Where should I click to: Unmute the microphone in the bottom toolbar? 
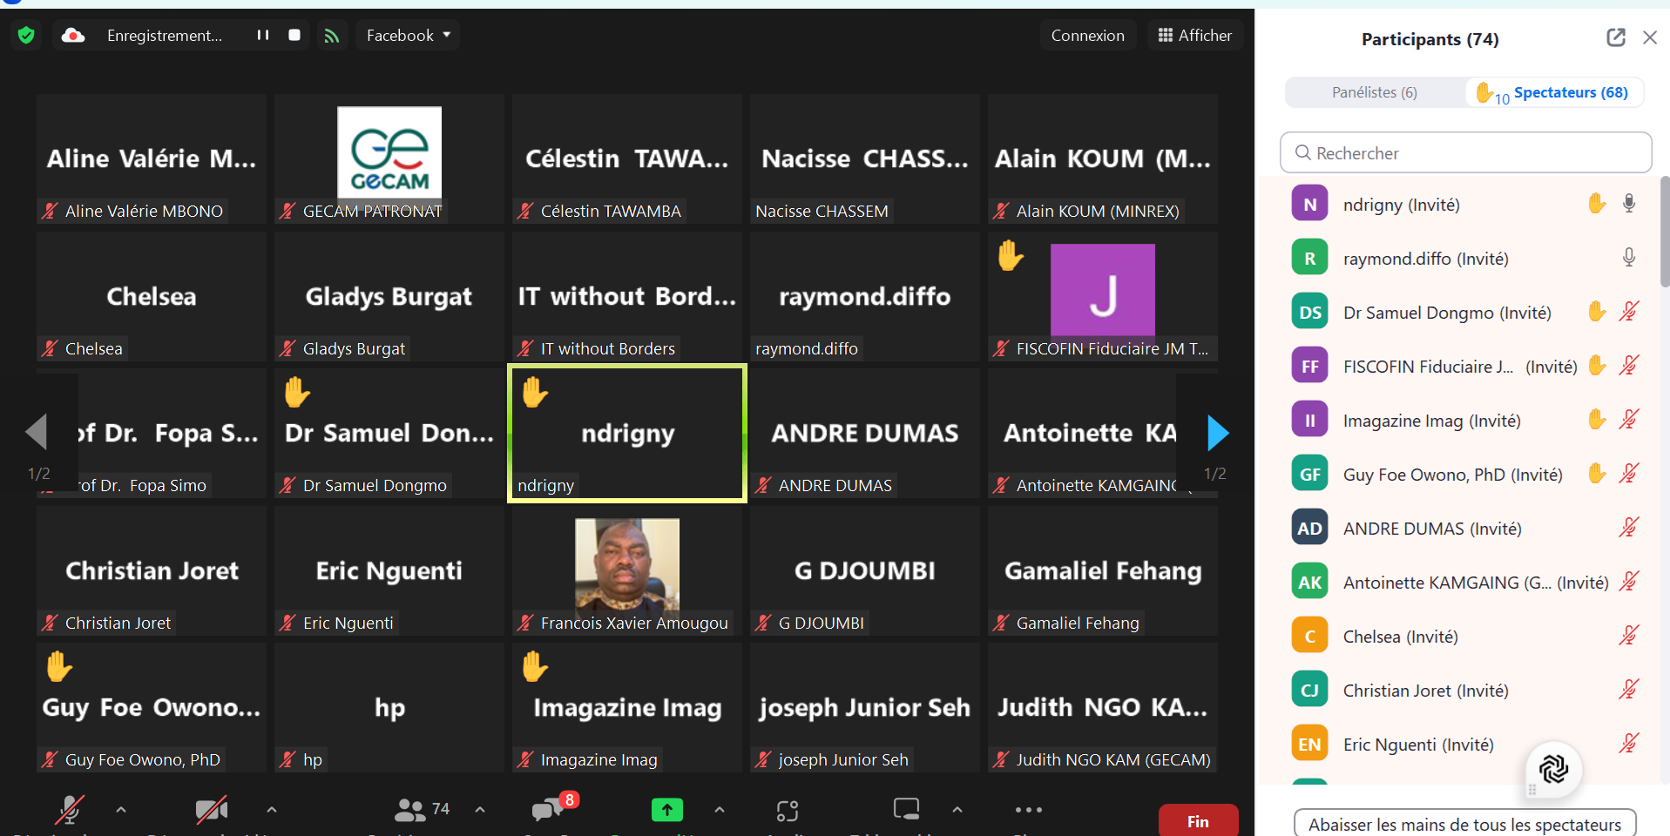(x=70, y=810)
